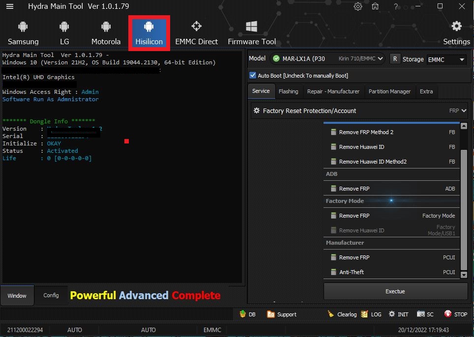
Task: Click the 'Initialize : OKAY' log line
Action: click(32, 143)
